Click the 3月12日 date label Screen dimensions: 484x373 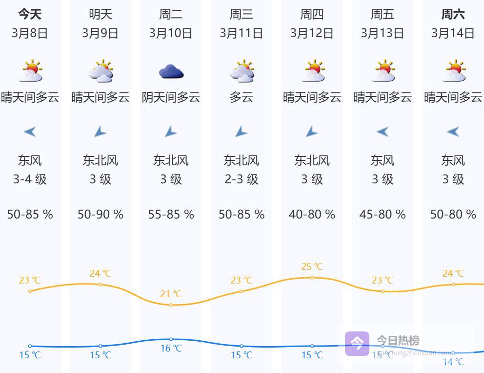pos(312,33)
